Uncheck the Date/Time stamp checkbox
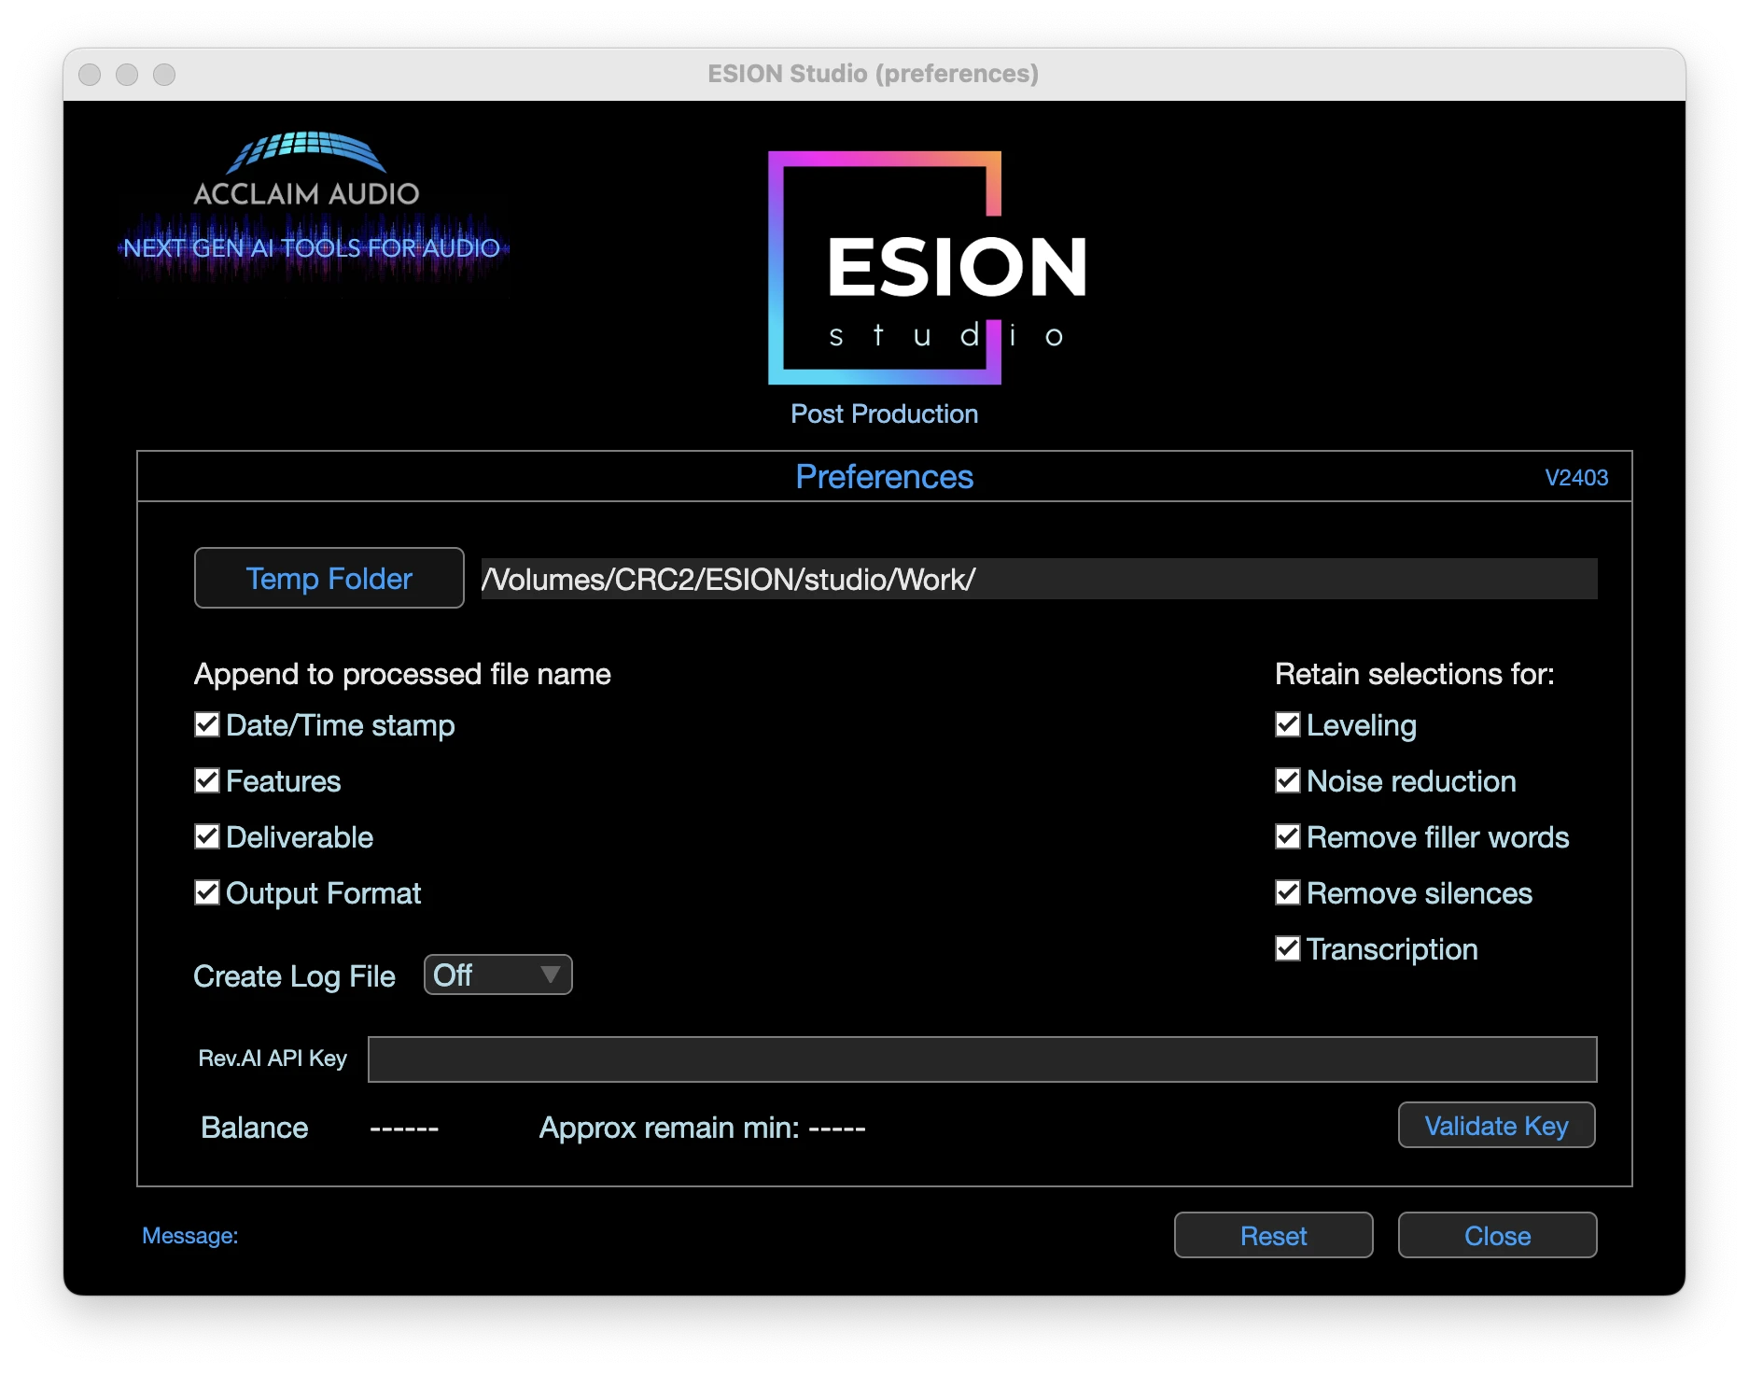Screen dimensions: 1749x1374 tap(207, 725)
